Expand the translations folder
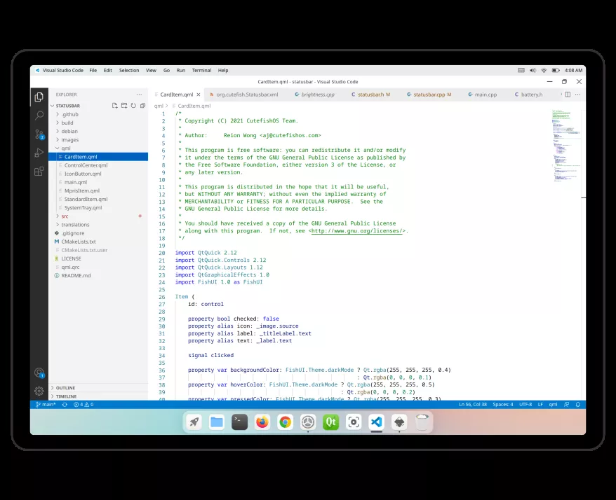This screenshot has height=500, width=616. tap(98, 225)
